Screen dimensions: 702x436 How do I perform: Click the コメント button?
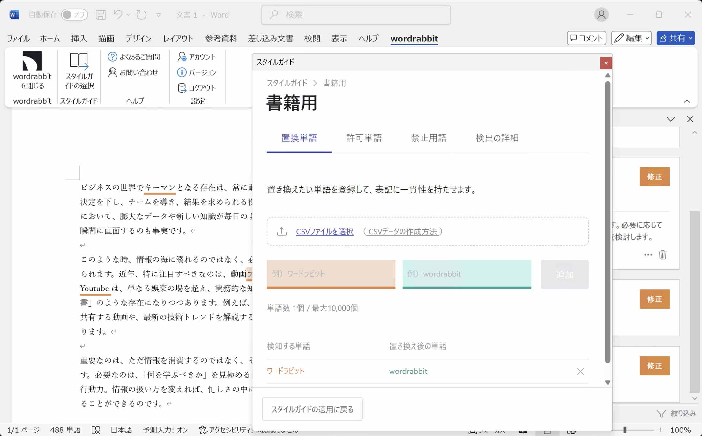coord(586,38)
